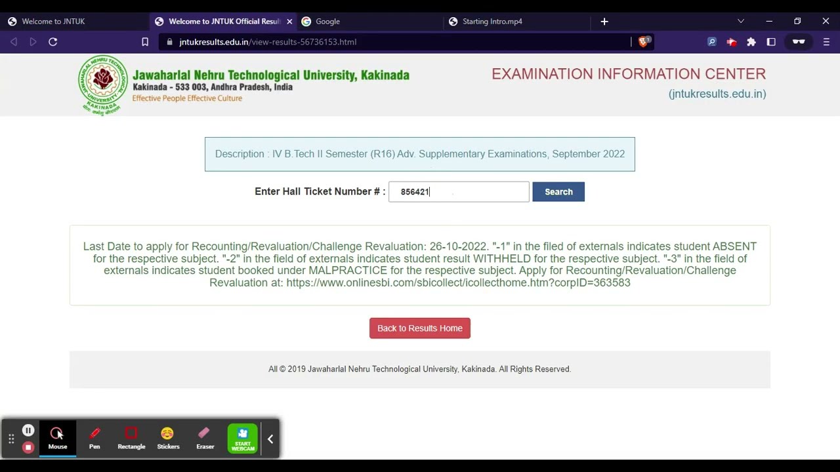This screenshot has height=472, width=840.
Task: Grab the recorder toolbar drag handle
Action: (11, 439)
